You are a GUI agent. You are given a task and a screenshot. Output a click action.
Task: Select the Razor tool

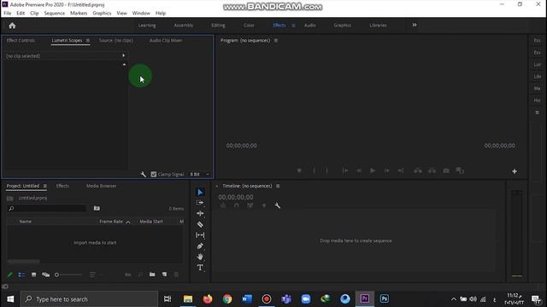[200, 224]
